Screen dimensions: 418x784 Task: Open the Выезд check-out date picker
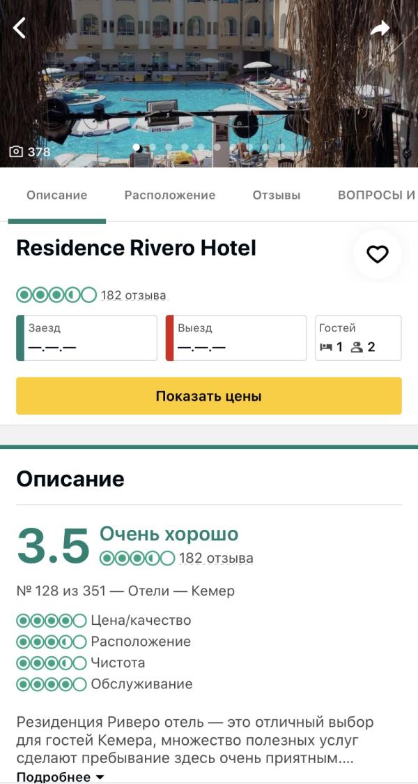coord(236,338)
